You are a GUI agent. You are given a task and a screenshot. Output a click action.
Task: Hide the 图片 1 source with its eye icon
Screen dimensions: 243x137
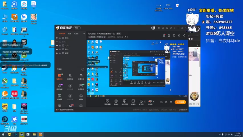tap(57, 49)
